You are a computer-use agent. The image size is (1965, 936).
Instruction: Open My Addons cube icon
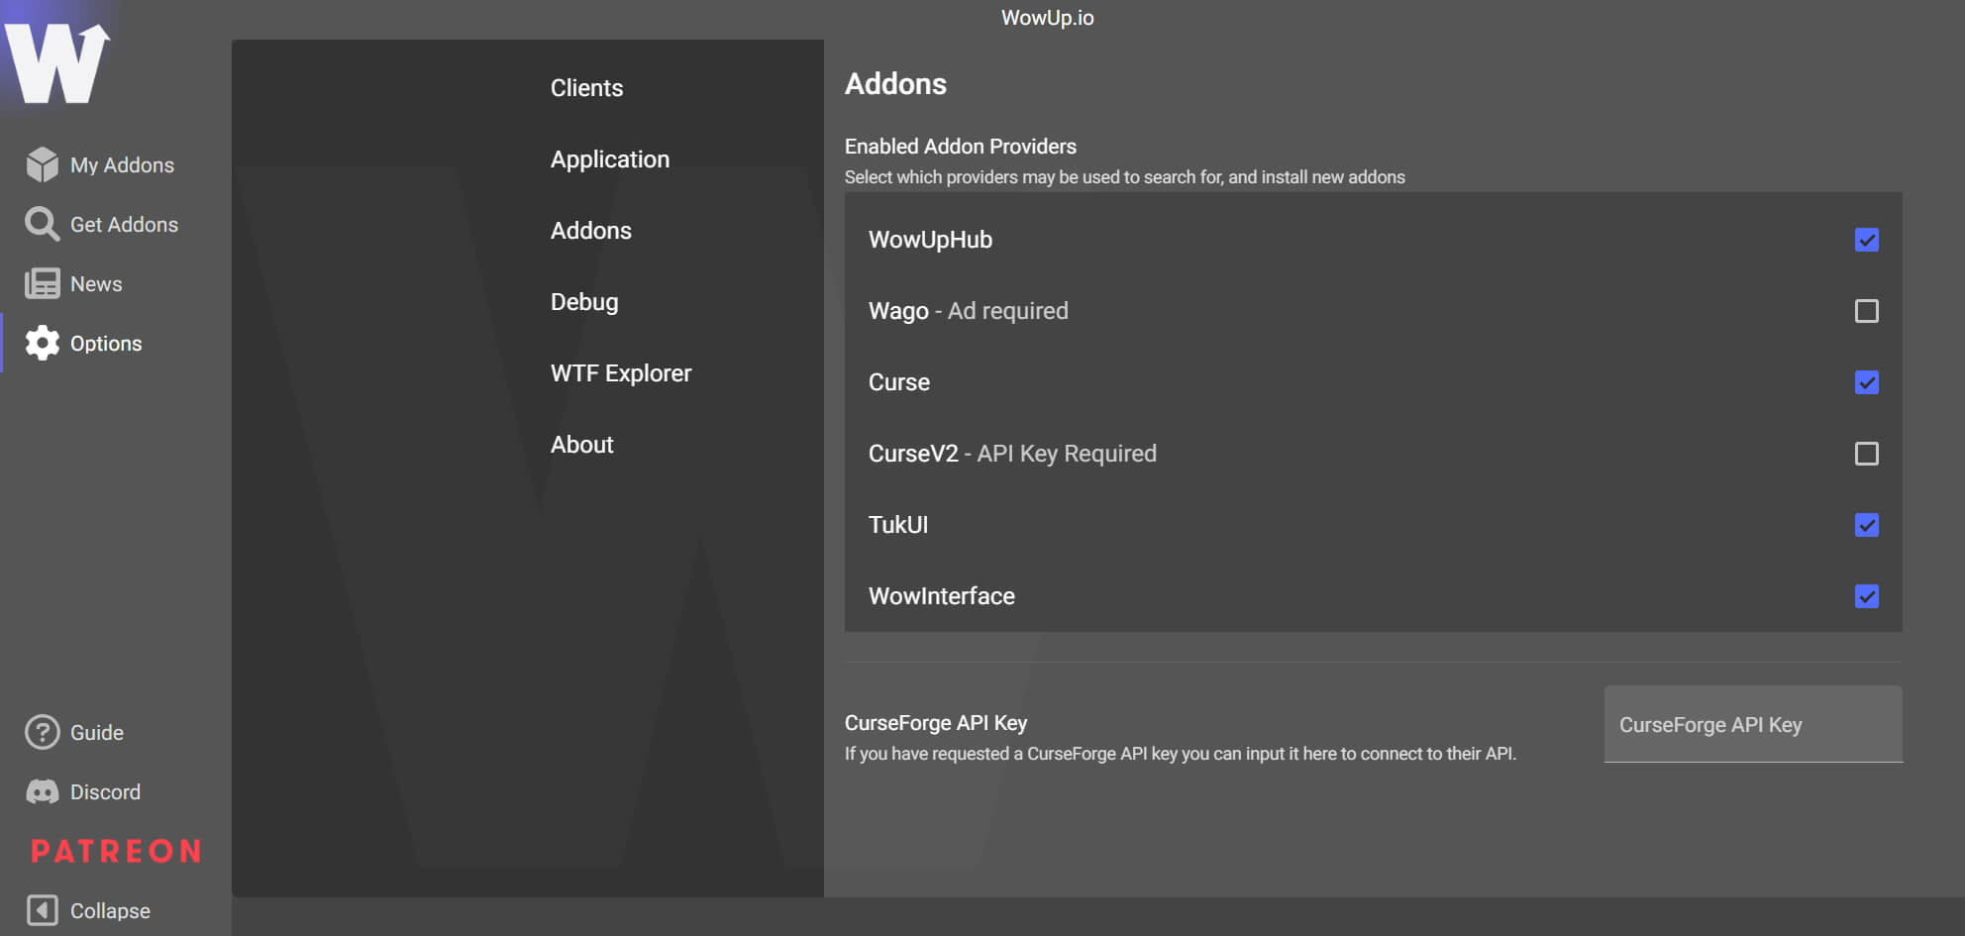click(x=43, y=164)
